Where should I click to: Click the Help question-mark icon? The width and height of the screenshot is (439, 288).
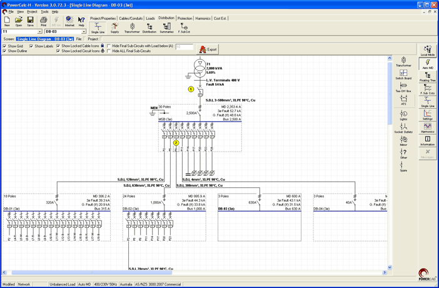click(x=81, y=21)
